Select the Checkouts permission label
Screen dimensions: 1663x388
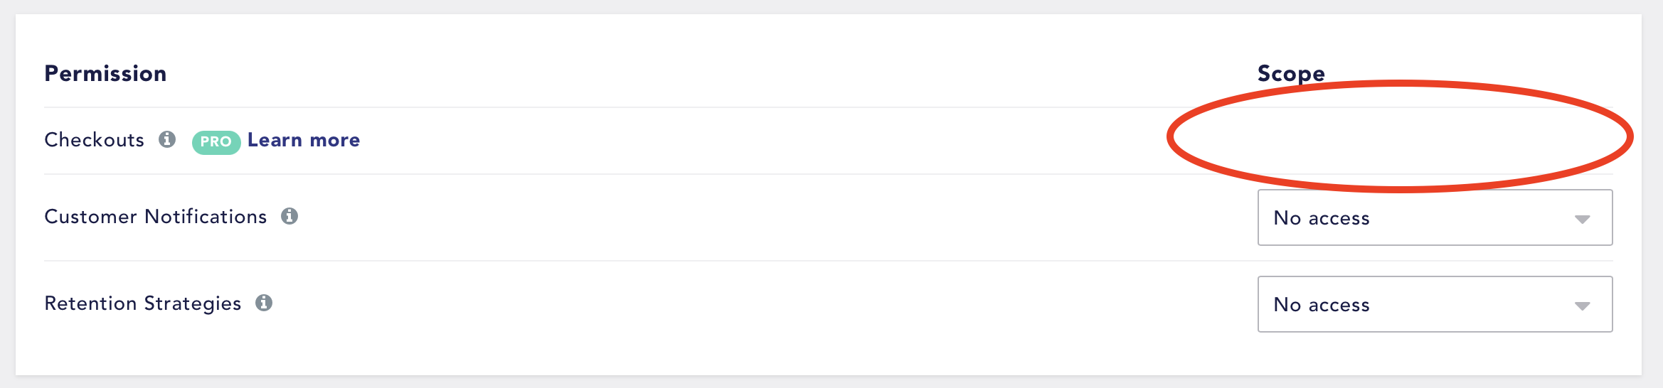pyautogui.click(x=94, y=139)
